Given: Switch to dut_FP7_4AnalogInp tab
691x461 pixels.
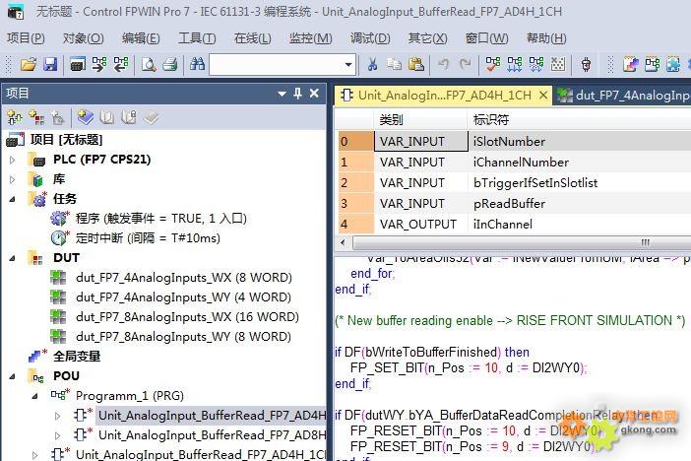Looking at the screenshot, I should click(x=623, y=95).
